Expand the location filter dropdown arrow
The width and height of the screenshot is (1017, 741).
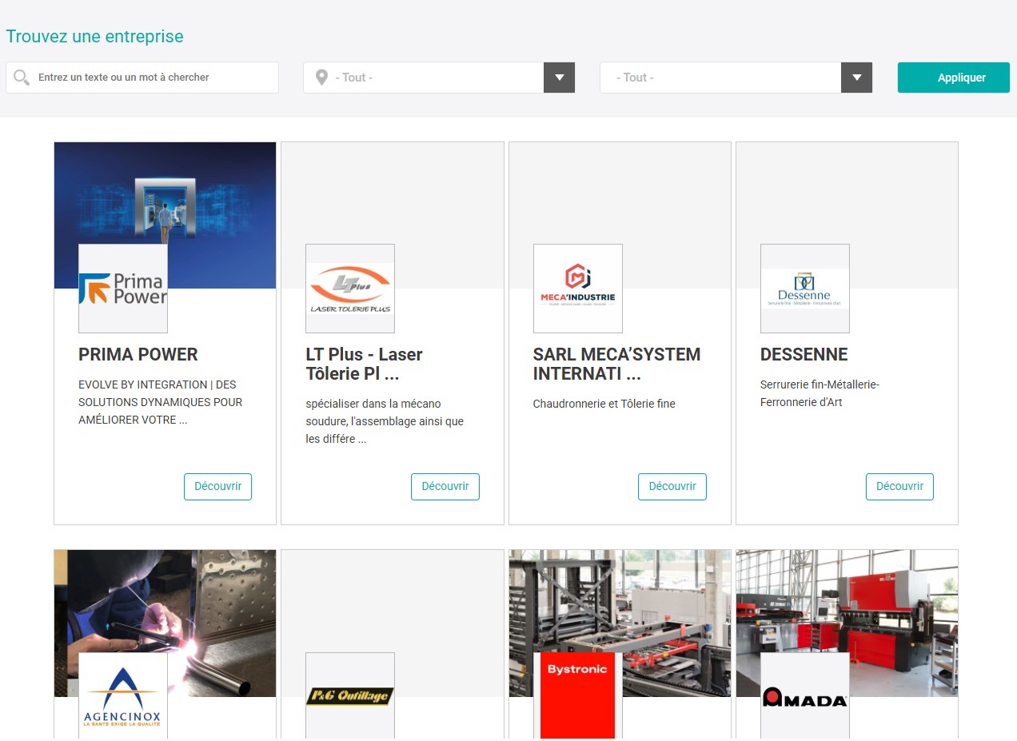point(559,78)
